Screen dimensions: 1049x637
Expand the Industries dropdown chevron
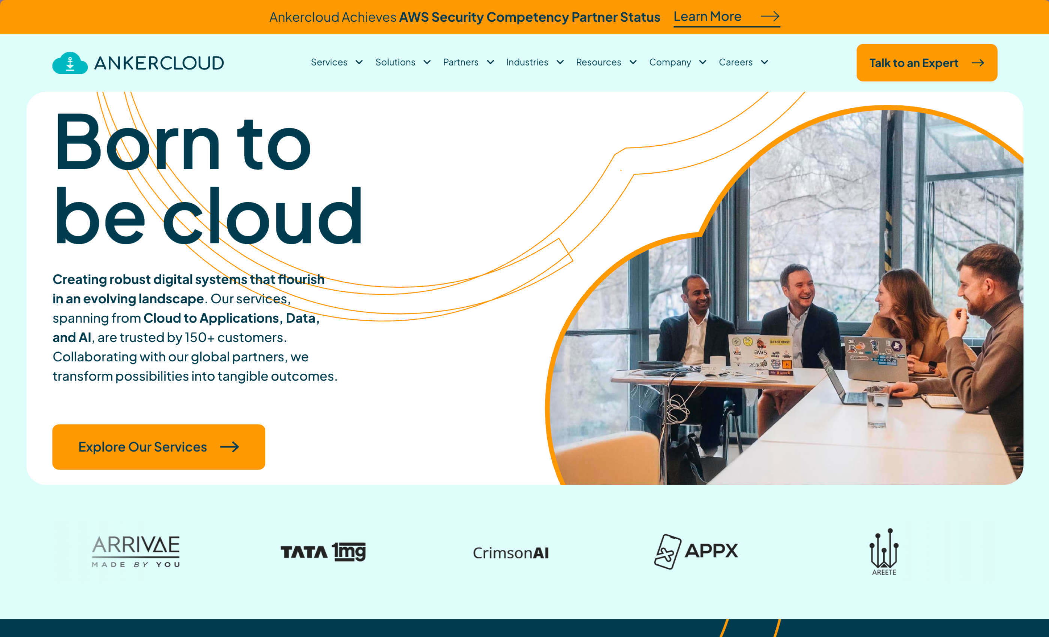(560, 62)
